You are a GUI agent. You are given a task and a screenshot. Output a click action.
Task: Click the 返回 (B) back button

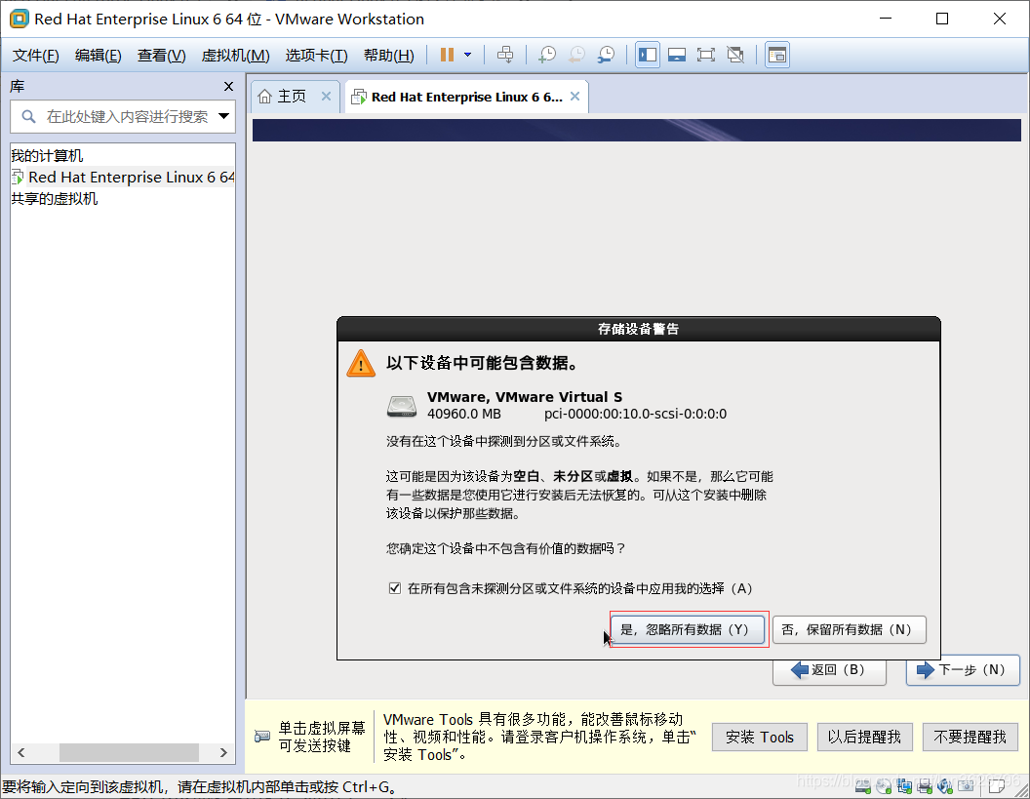coord(830,670)
